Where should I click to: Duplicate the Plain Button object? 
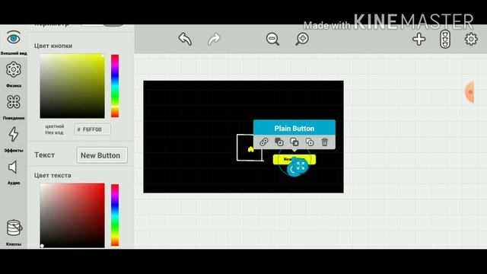310,142
